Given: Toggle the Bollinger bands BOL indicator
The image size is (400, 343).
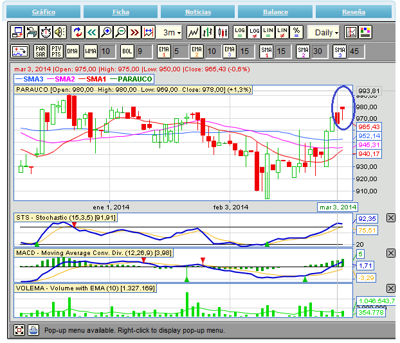Looking at the screenshot, I should (126, 51).
